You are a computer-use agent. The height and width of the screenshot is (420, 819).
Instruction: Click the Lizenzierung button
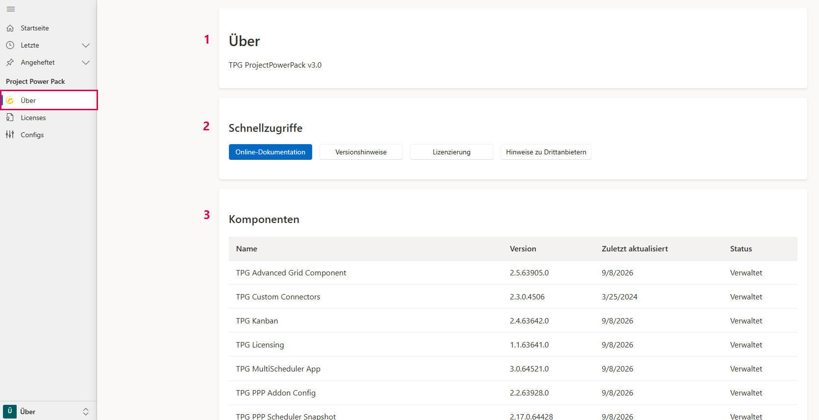pyautogui.click(x=452, y=152)
